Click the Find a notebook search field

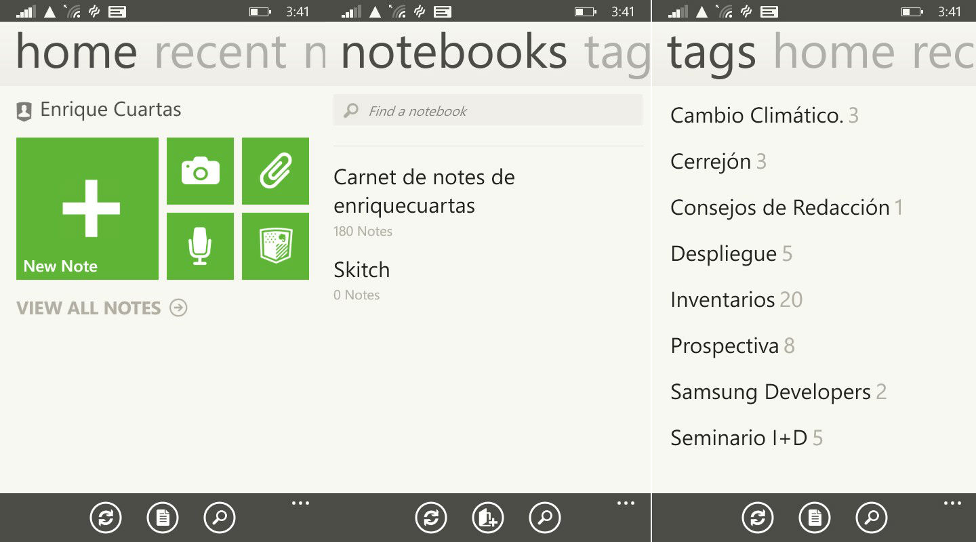[x=488, y=110]
